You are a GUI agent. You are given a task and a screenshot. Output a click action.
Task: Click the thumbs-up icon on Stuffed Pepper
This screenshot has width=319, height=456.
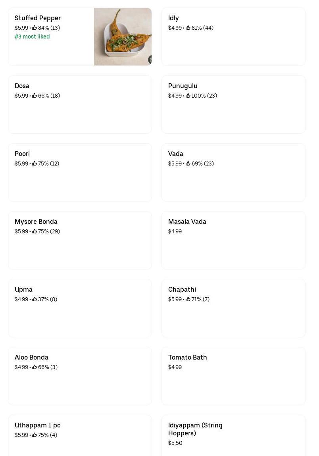point(35,28)
